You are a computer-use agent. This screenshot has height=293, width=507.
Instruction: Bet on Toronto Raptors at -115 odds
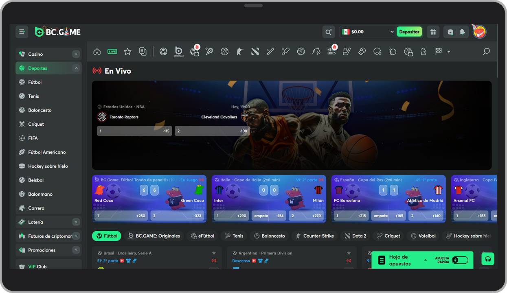134,131
